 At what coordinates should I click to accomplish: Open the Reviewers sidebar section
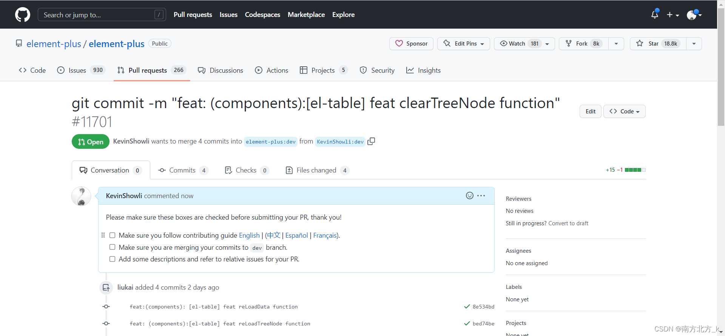click(518, 199)
